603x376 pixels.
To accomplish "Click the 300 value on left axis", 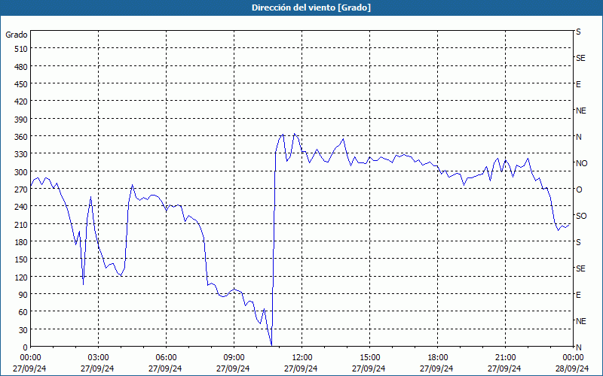I will [21, 172].
